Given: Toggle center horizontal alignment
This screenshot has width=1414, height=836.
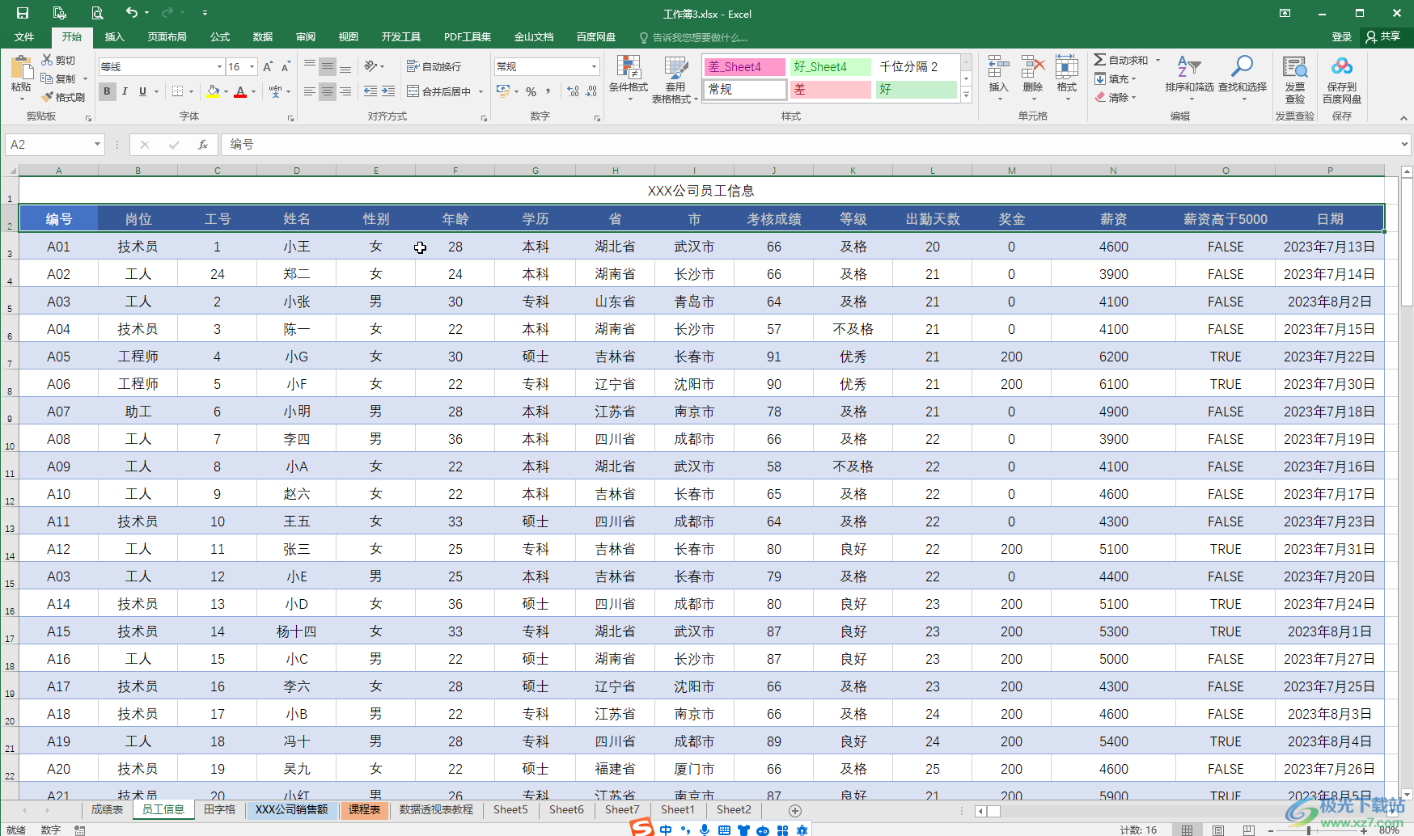Looking at the screenshot, I should tap(328, 91).
